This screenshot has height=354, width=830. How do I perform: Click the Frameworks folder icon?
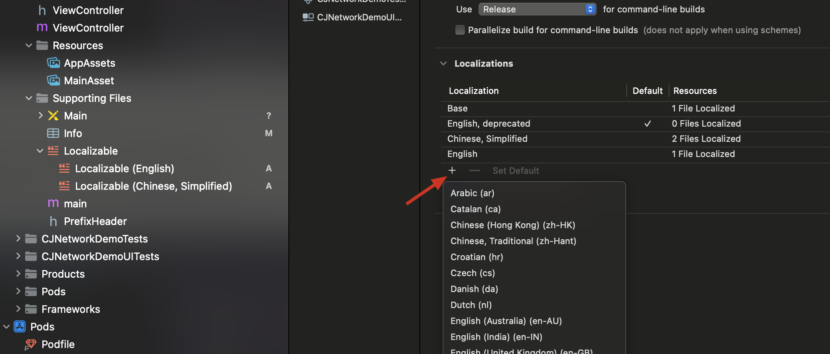click(31, 309)
